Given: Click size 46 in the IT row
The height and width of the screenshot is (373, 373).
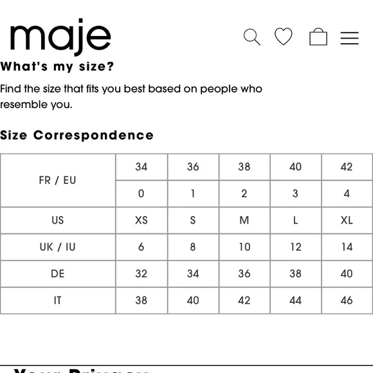Looking at the screenshot, I should (x=347, y=300).
